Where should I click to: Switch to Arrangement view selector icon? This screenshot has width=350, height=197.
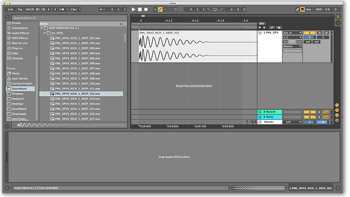338,17
